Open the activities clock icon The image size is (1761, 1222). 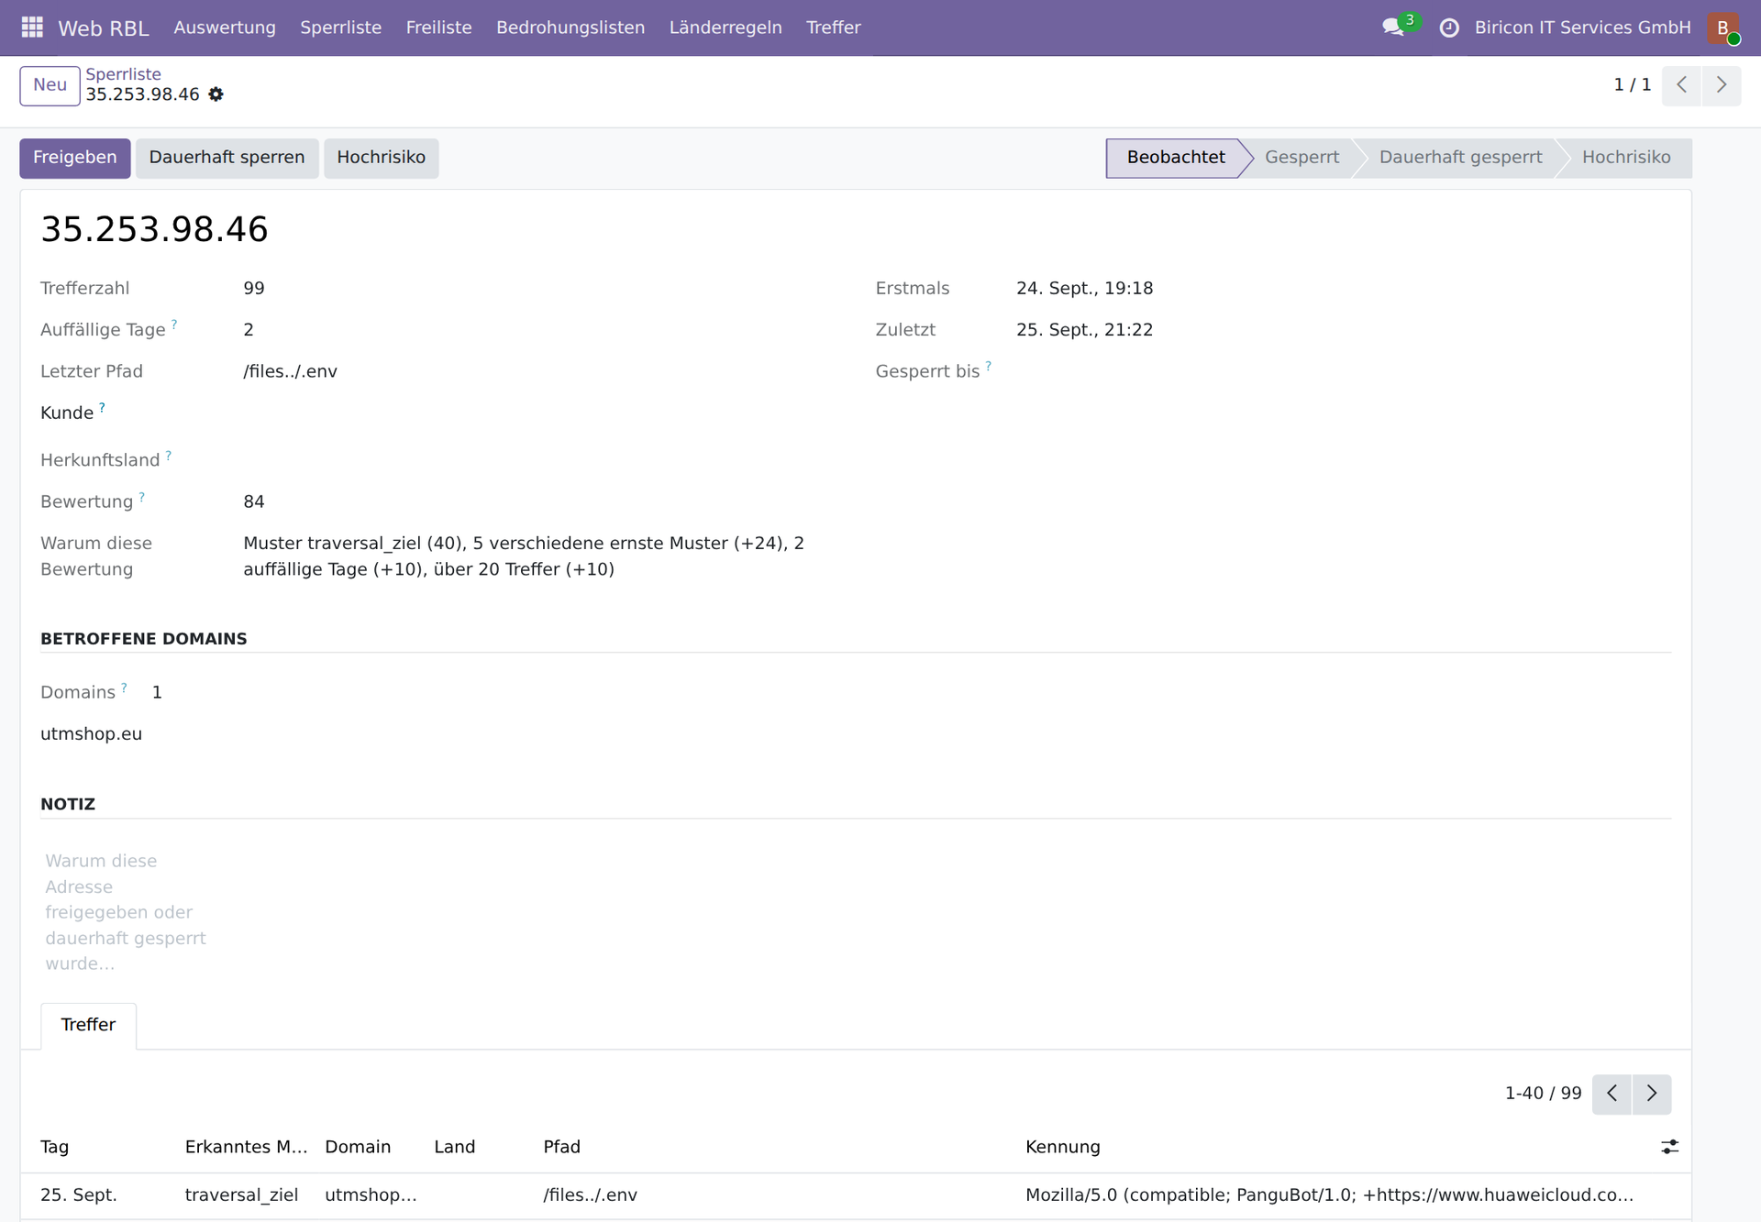1449,28
